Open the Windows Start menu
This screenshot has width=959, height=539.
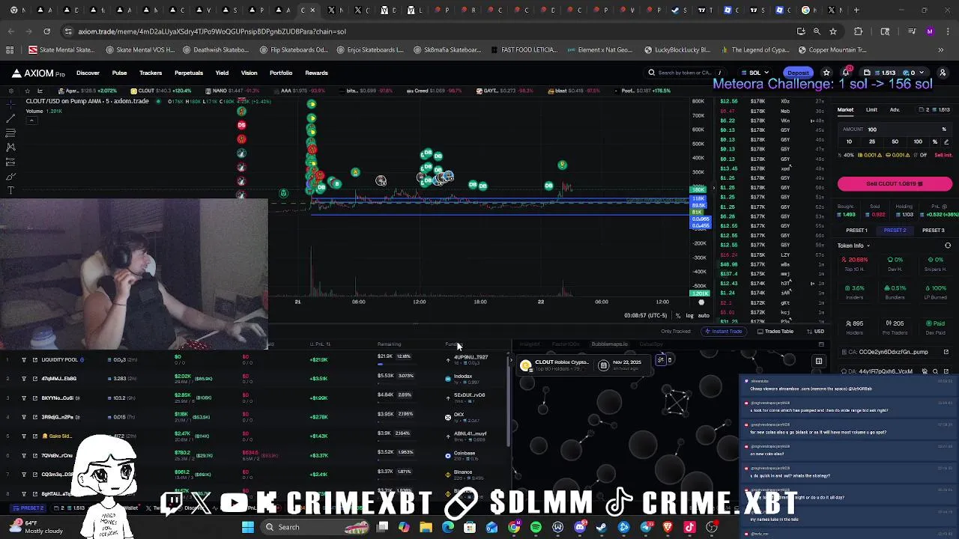click(x=248, y=527)
